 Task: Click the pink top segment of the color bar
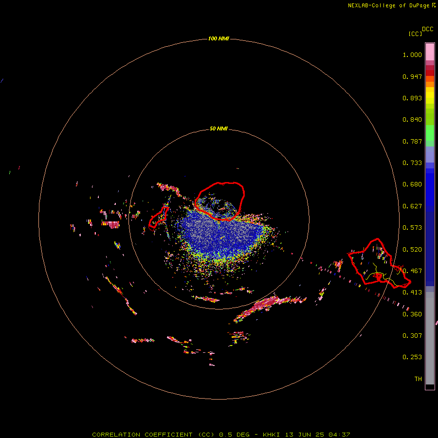click(x=430, y=52)
